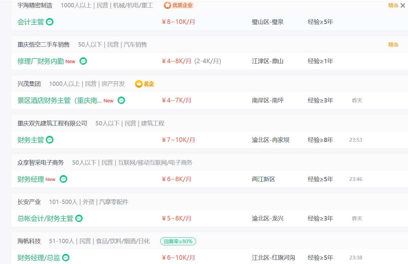View 兴茂集团 company profile
This screenshot has width=408, height=264.
point(29,84)
